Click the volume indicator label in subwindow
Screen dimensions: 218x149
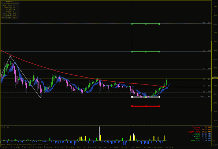point(5,127)
